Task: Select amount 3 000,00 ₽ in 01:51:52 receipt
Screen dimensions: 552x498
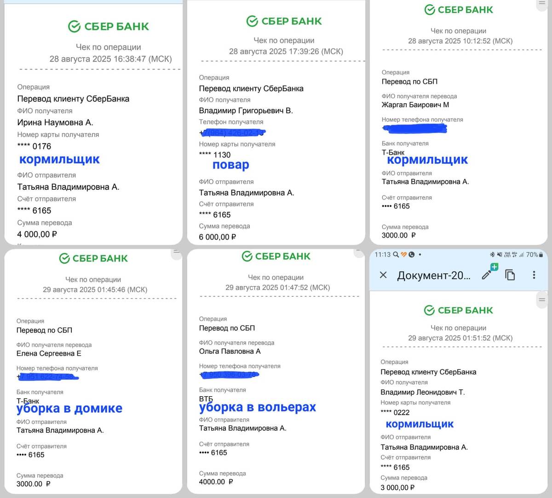Action: pyautogui.click(x=397, y=487)
